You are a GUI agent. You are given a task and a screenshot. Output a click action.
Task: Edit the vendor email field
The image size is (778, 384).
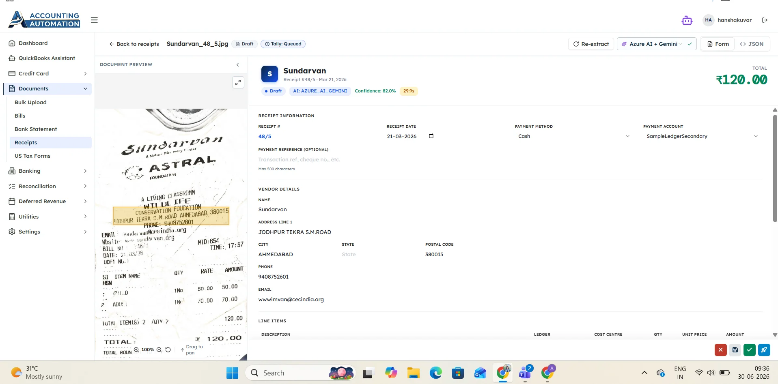[x=510, y=300]
